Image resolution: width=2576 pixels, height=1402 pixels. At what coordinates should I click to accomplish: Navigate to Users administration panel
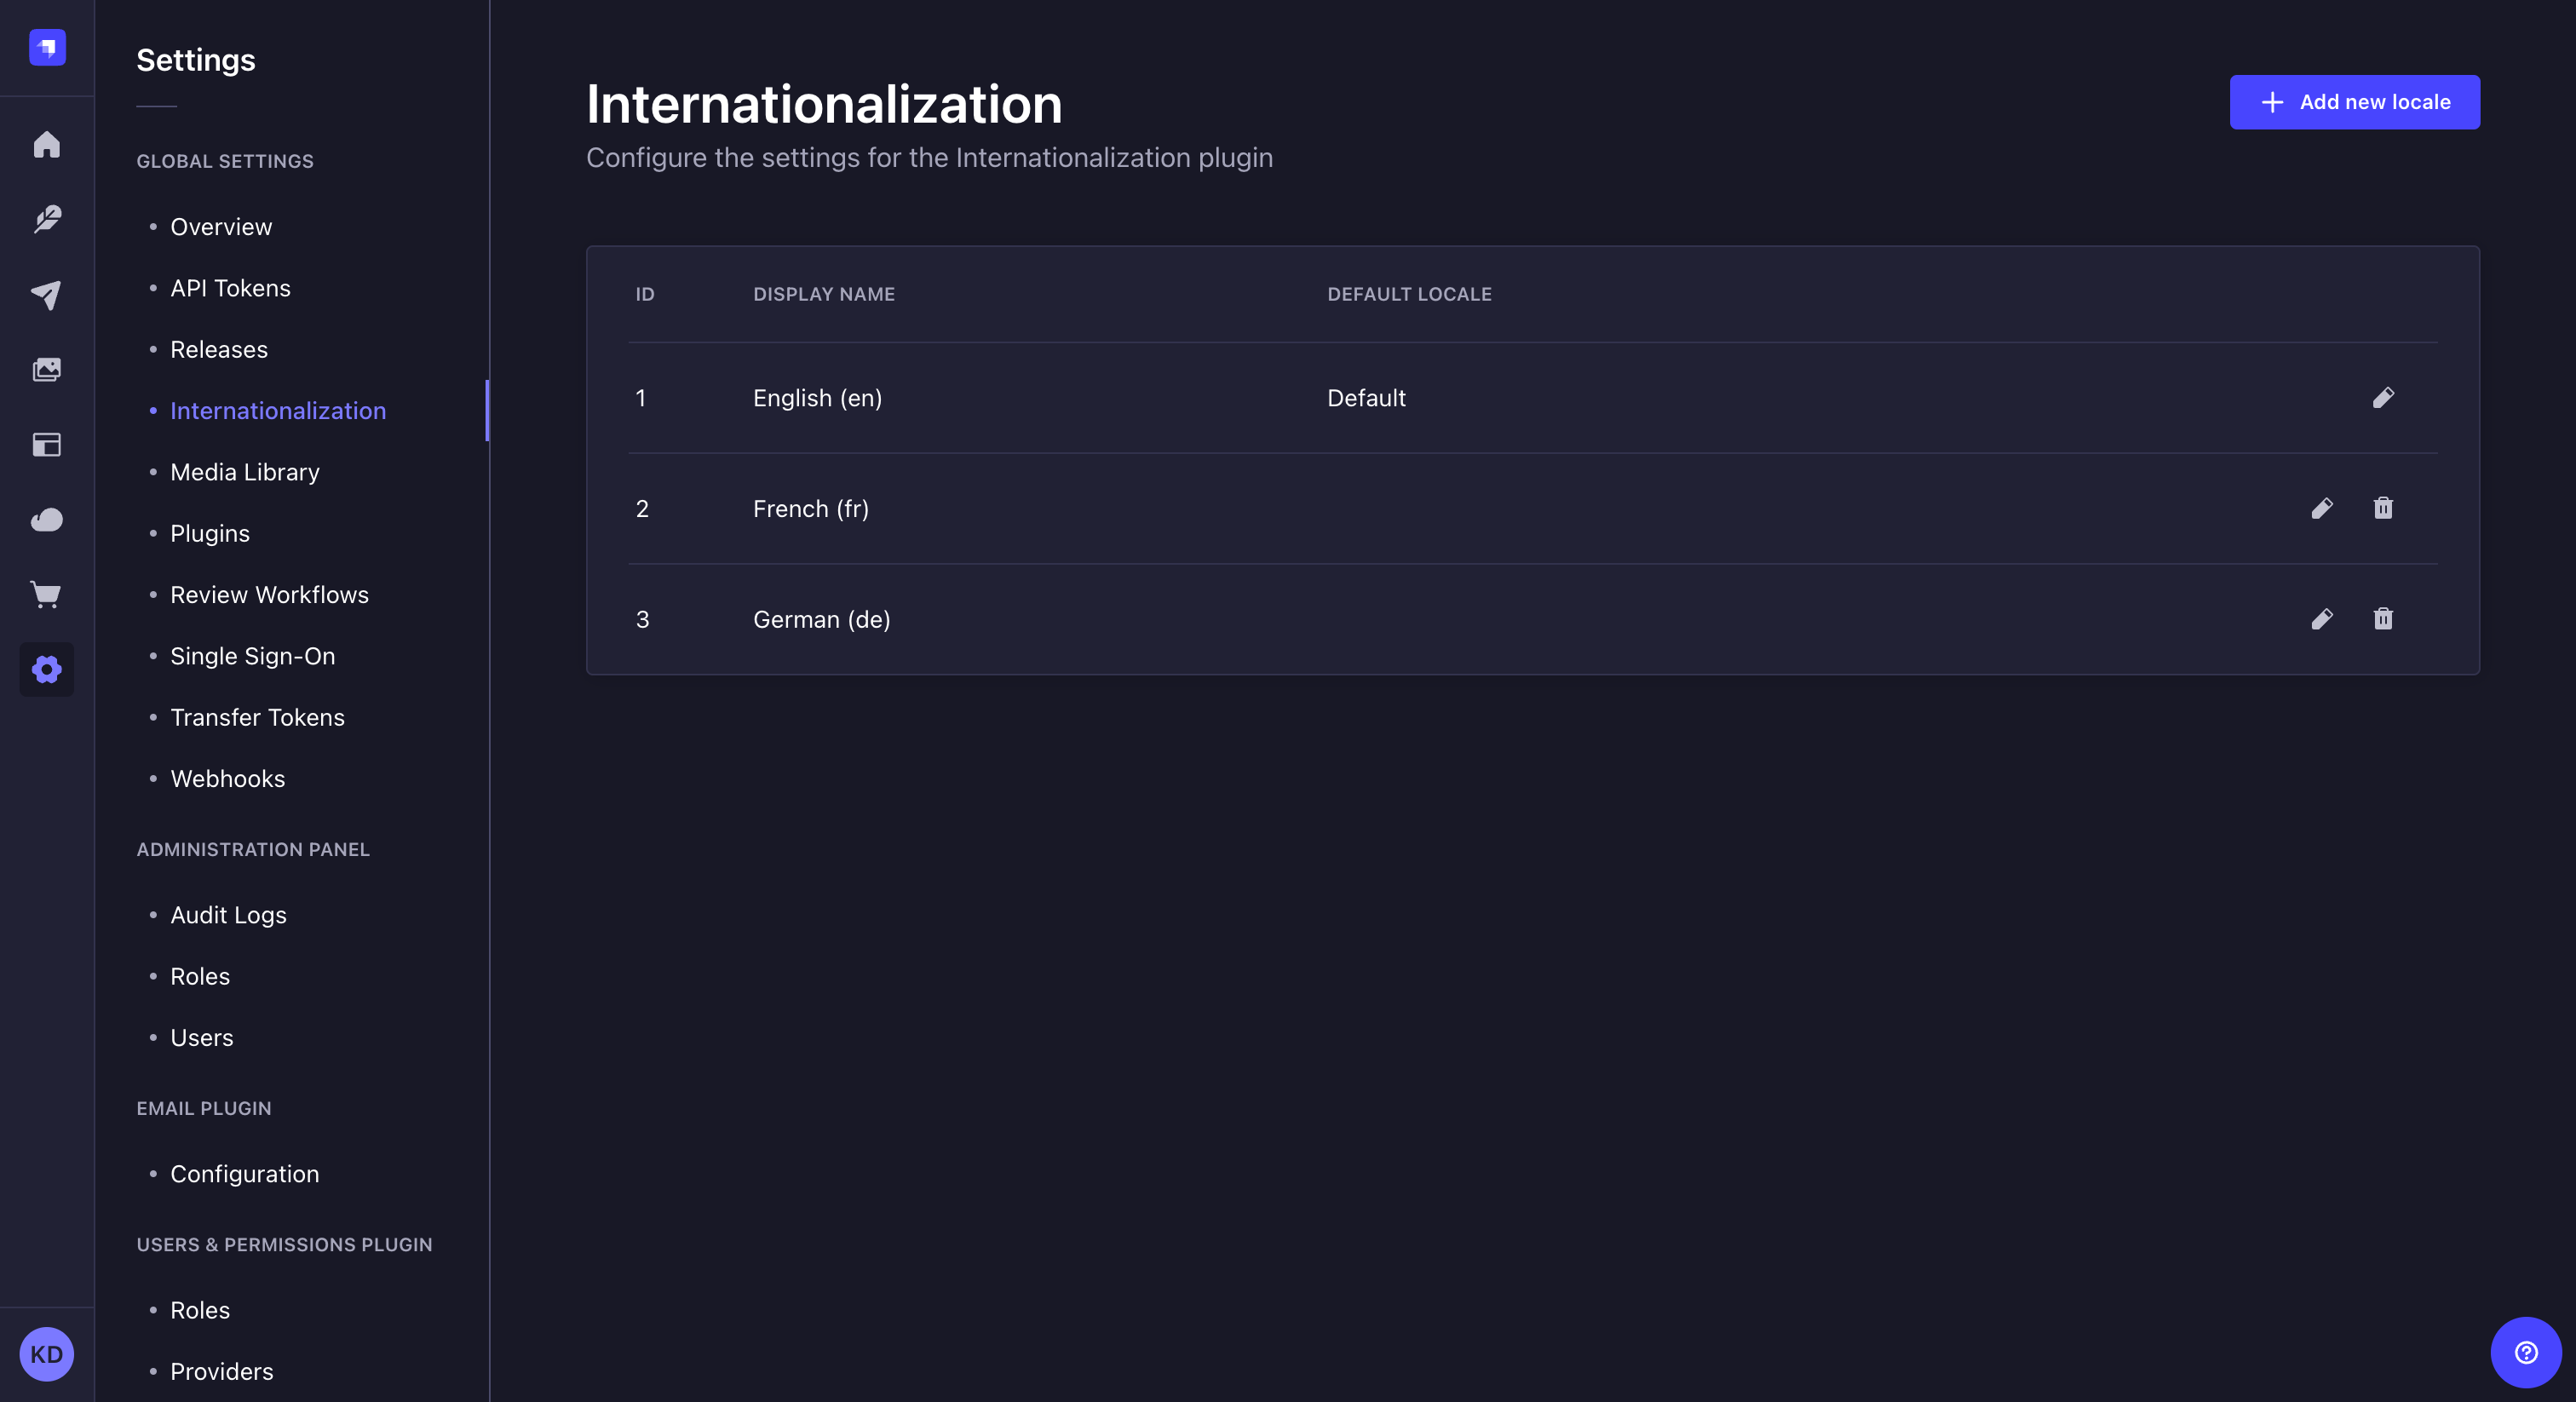[x=200, y=1036]
